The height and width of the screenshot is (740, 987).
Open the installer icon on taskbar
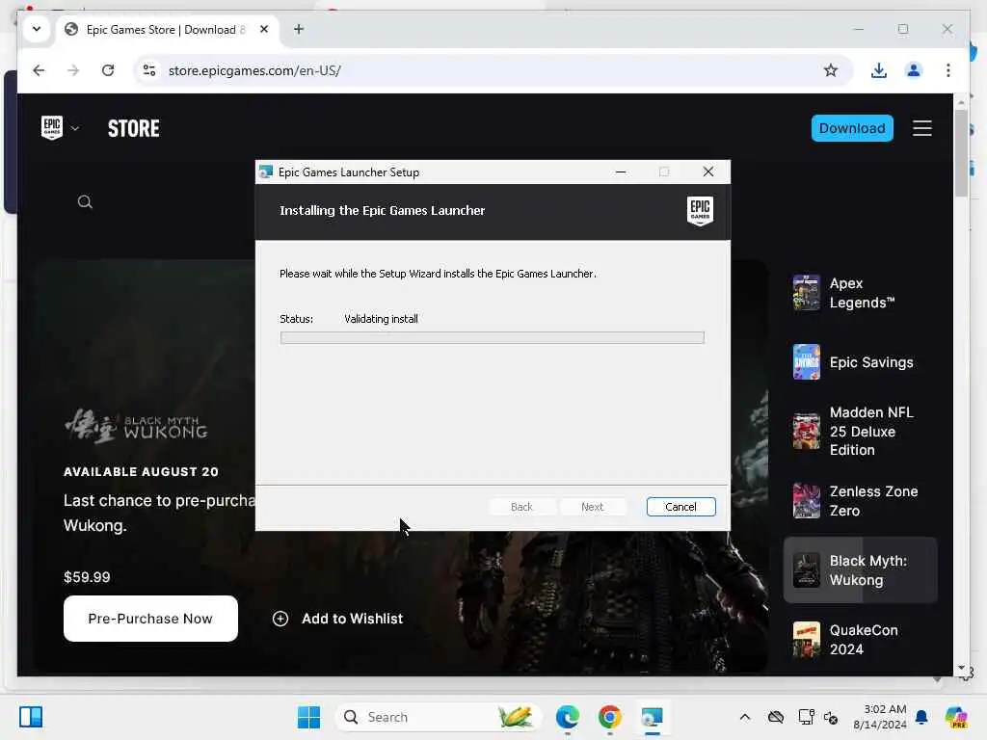(652, 717)
